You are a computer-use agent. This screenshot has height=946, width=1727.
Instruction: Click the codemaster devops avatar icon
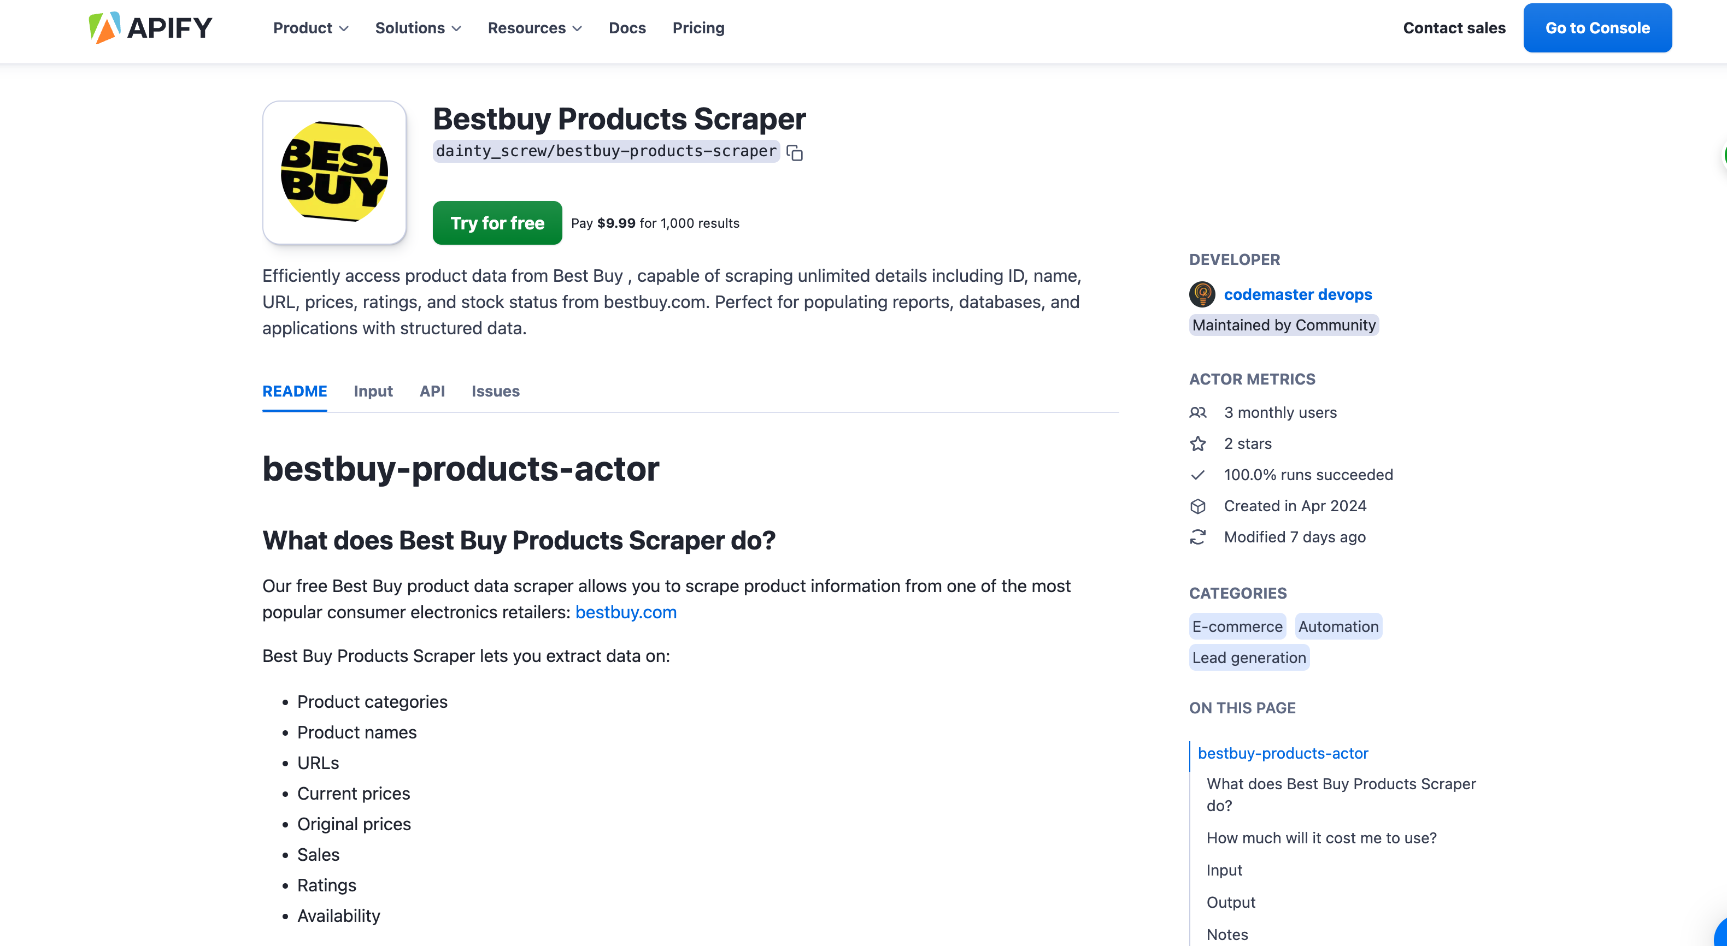pos(1202,294)
